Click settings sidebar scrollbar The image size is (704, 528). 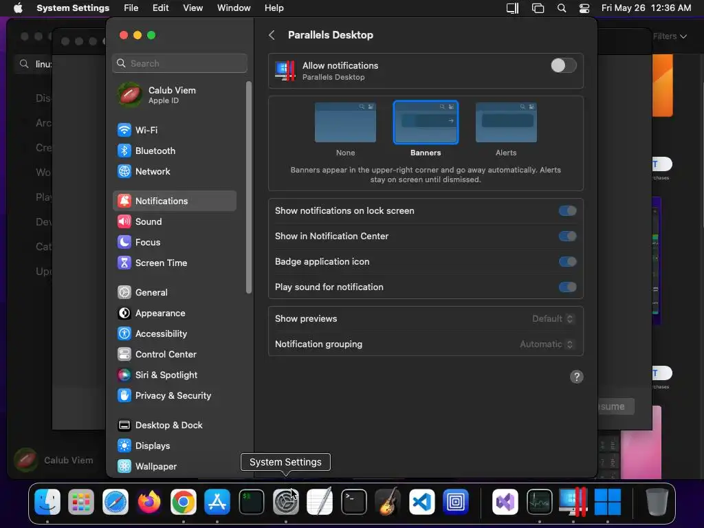point(249,188)
